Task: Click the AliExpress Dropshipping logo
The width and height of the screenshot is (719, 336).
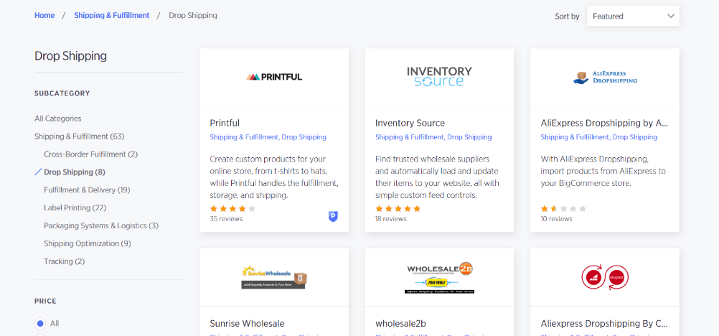Action: click(605, 77)
